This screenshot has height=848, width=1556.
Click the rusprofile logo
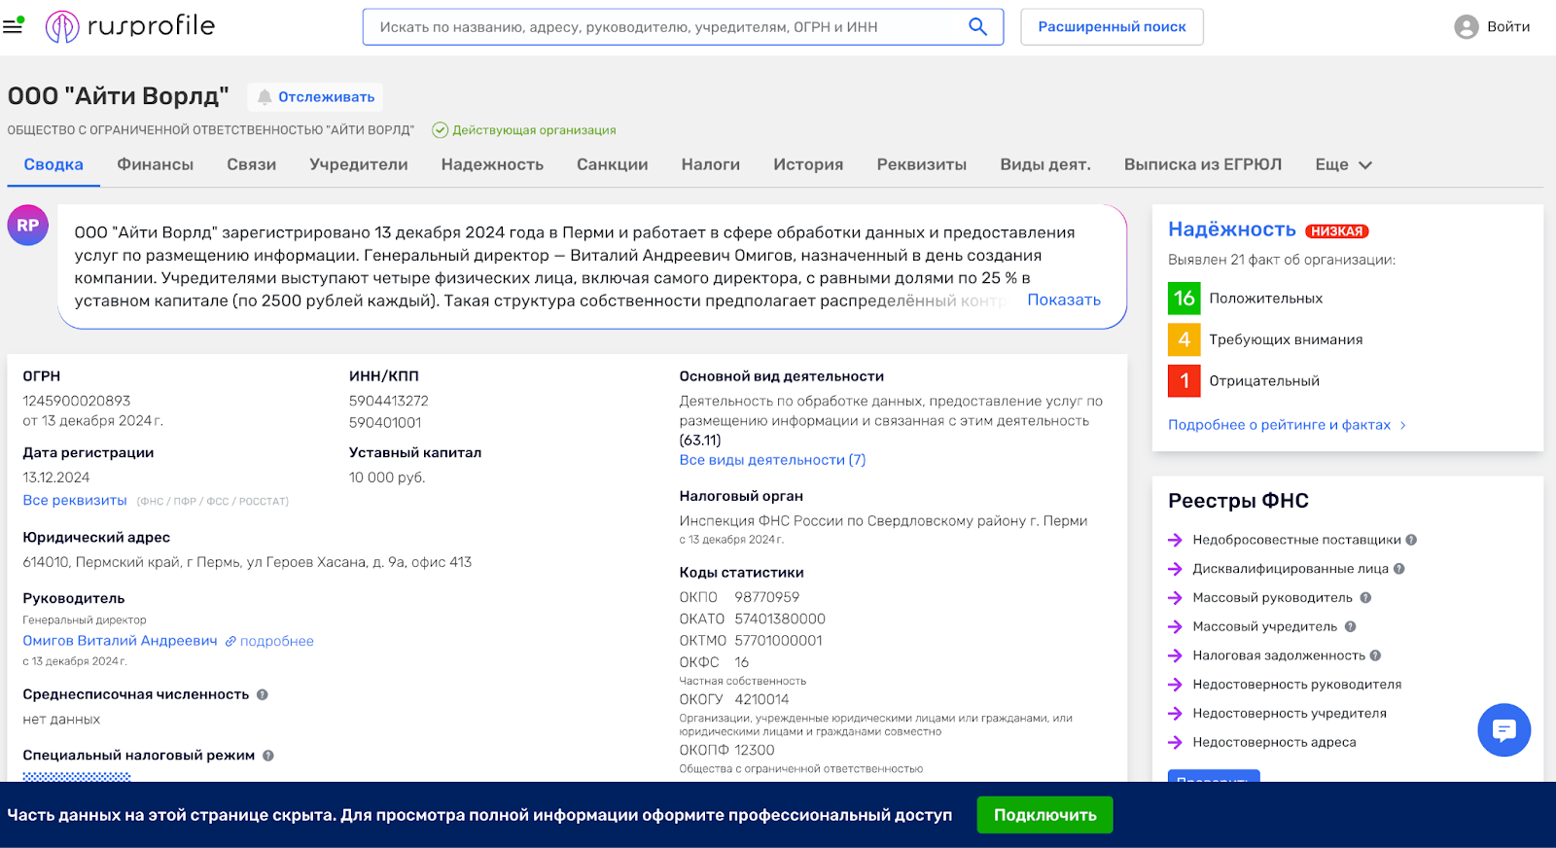(130, 26)
